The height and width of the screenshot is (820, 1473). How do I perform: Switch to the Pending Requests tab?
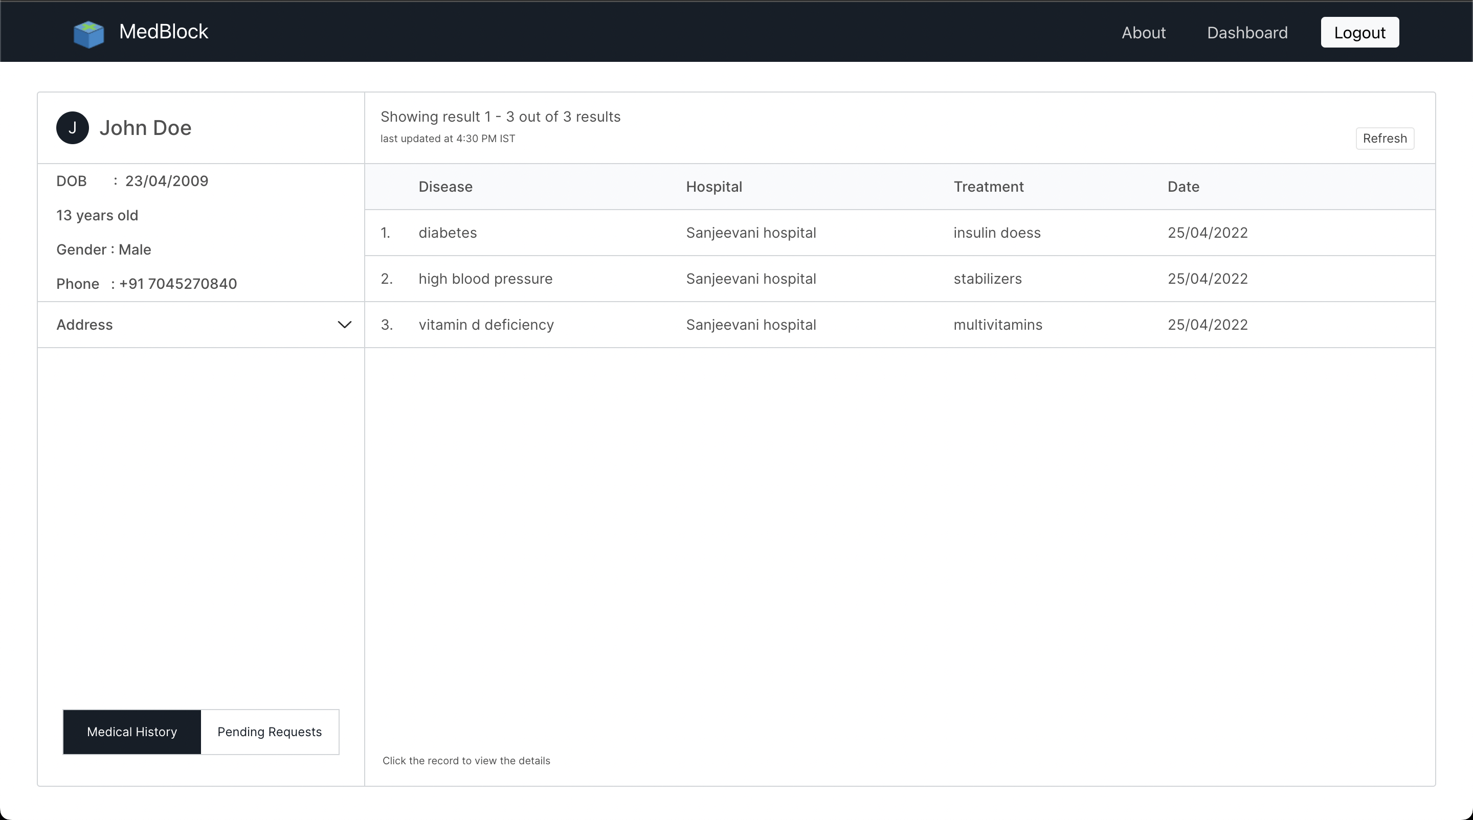pyautogui.click(x=270, y=732)
